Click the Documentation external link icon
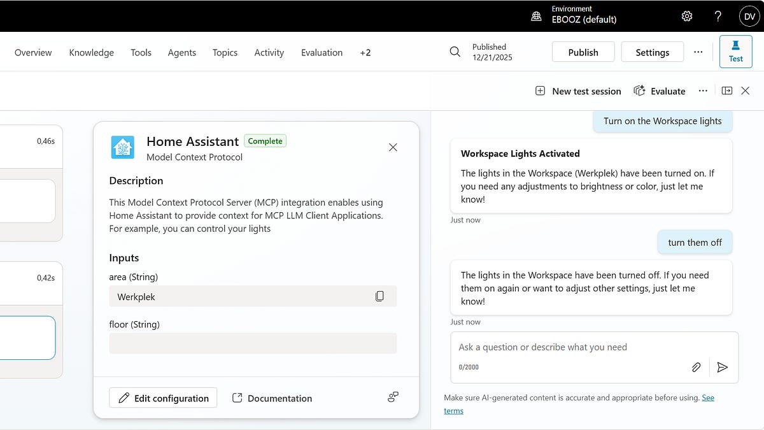 [237, 398]
